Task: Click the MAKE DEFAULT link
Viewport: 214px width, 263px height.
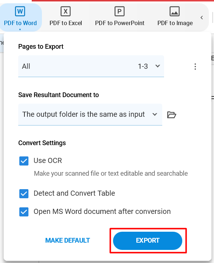Action: click(67, 240)
